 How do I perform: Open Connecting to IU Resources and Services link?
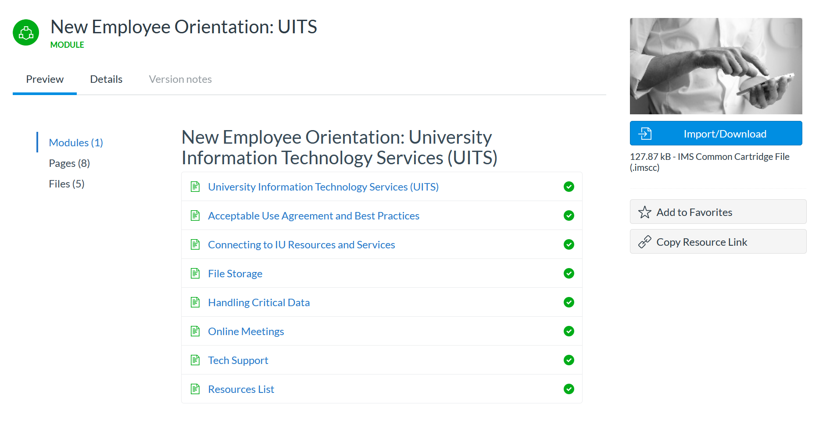click(301, 244)
